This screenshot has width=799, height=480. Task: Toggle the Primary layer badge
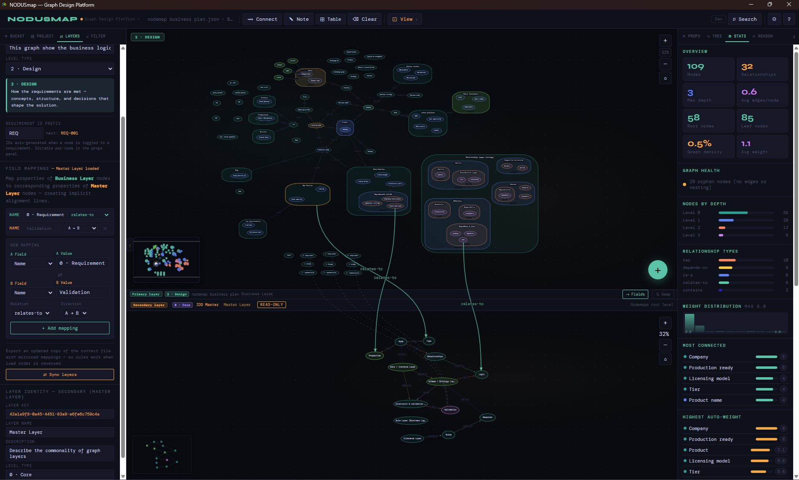coord(146,294)
